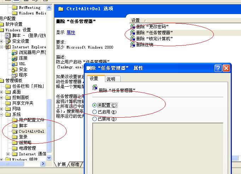Select the 脚本 folder icon under 系统

pos(14,126)
